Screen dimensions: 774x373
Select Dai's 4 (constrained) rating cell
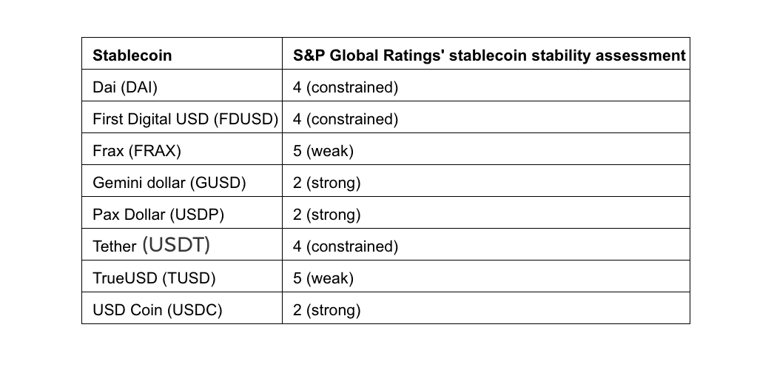[x=346, y=87]
